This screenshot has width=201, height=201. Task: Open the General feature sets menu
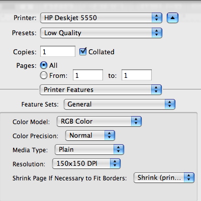point(120,104)
